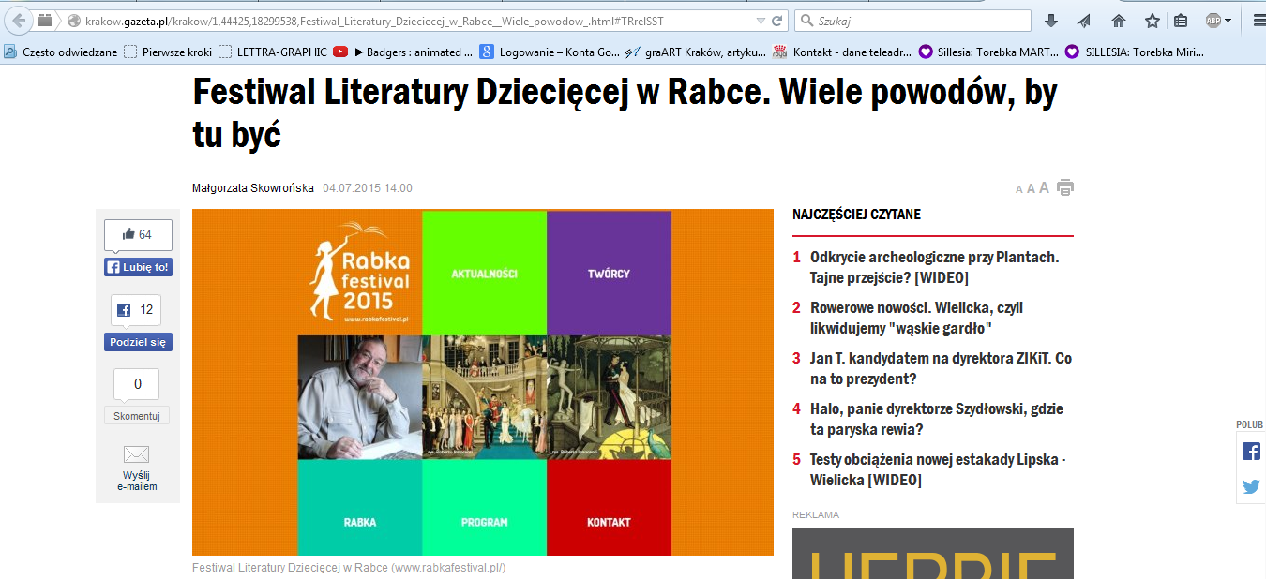This screenshot has width=1266, height=579.
Task: Click the Lubię to! Facebook button
Action: click(x=138, y=267)
